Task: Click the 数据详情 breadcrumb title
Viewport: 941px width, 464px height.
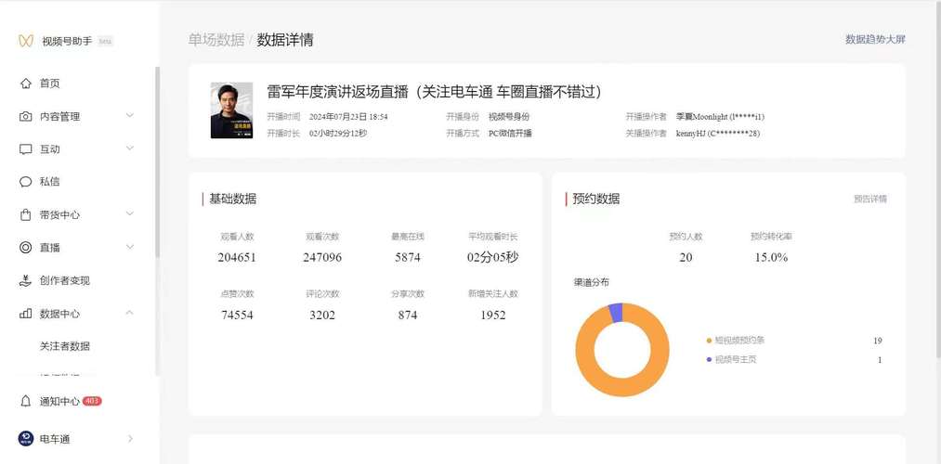Action: click(285, 40)
